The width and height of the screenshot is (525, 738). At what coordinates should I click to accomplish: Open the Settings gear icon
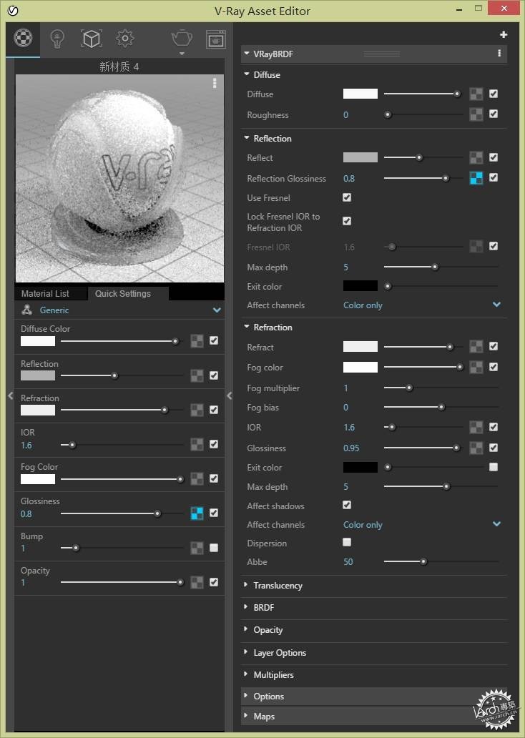(124, 39)
